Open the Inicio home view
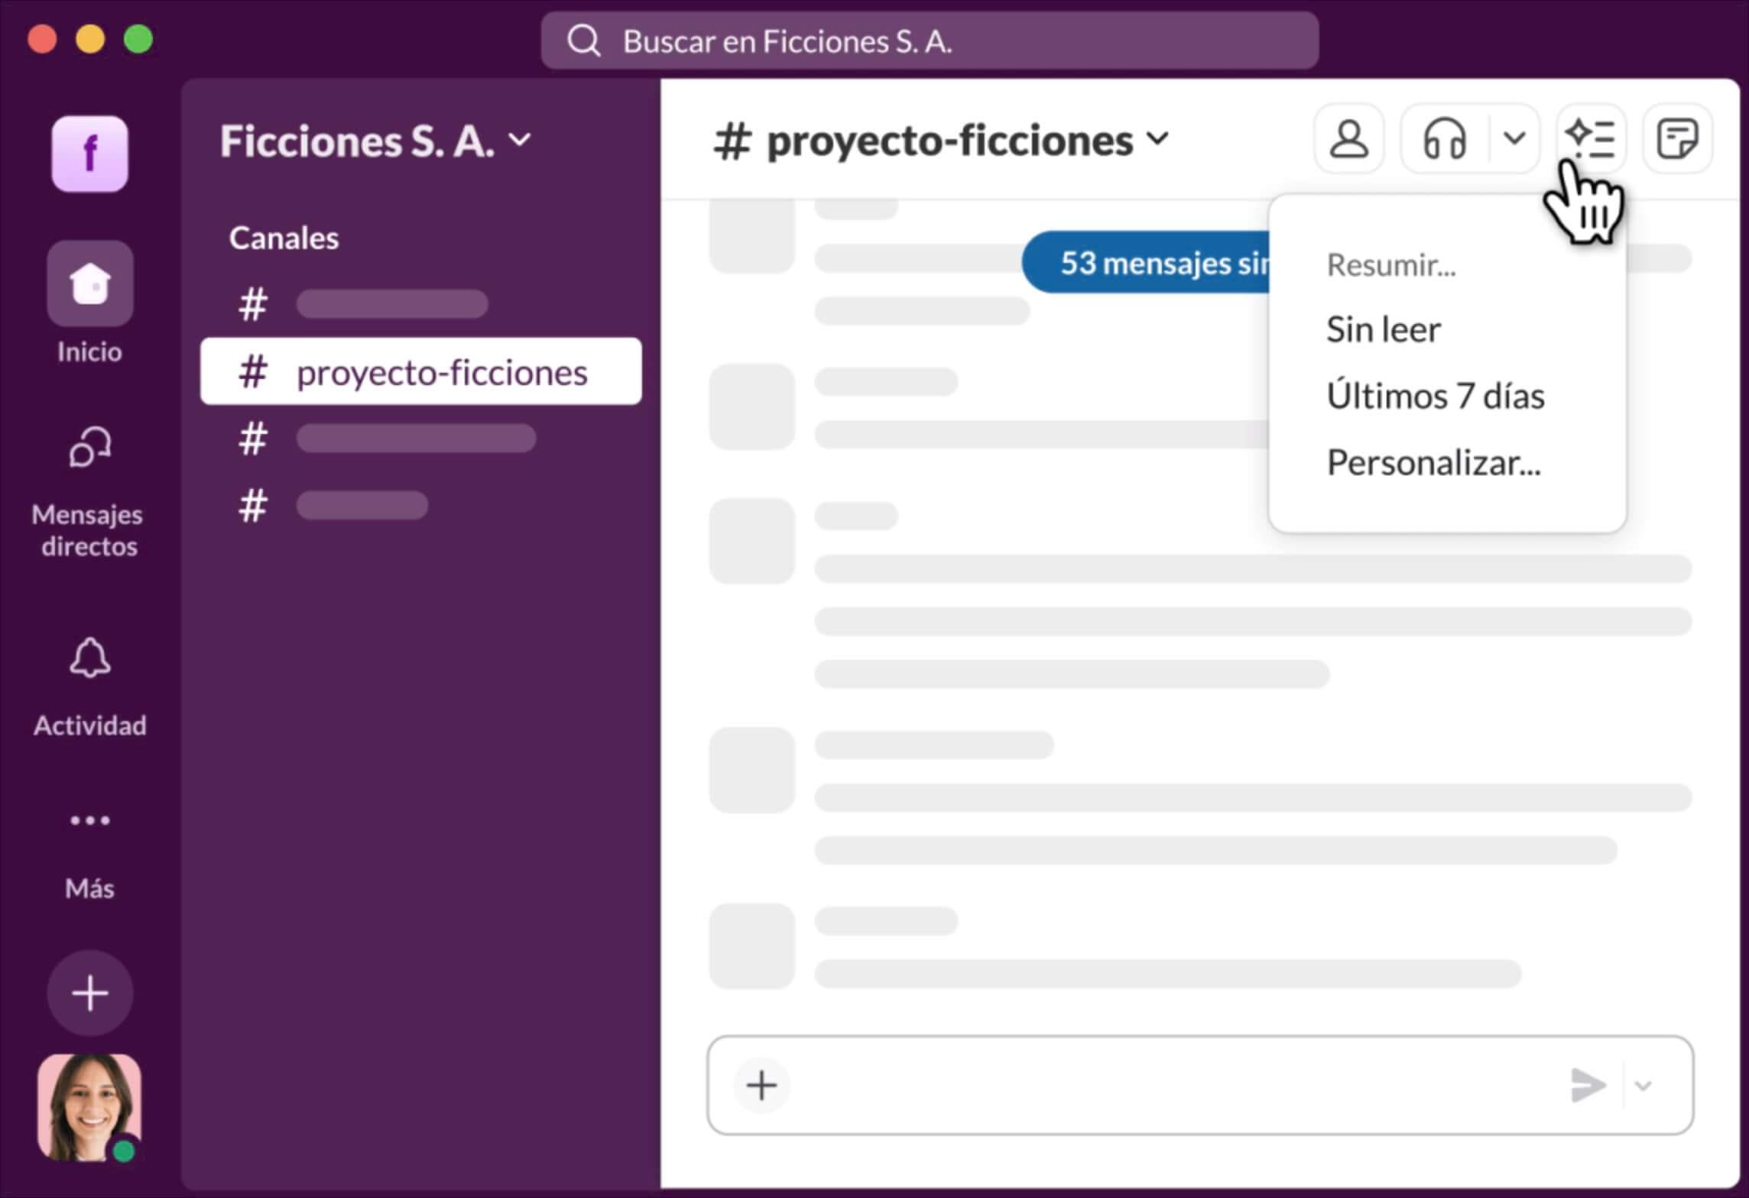This screenshot has width=1749, height=1198. tap(89, 284)
